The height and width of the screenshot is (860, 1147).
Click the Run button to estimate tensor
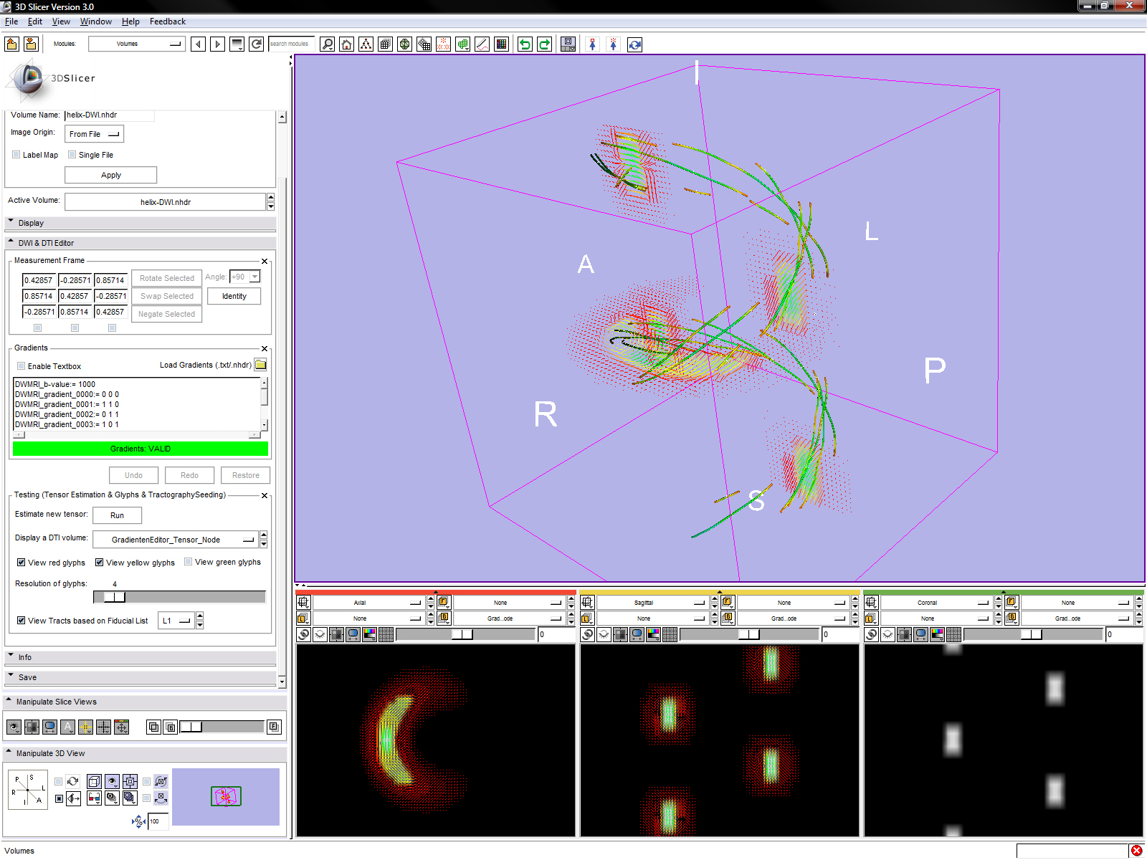[117, 515]
